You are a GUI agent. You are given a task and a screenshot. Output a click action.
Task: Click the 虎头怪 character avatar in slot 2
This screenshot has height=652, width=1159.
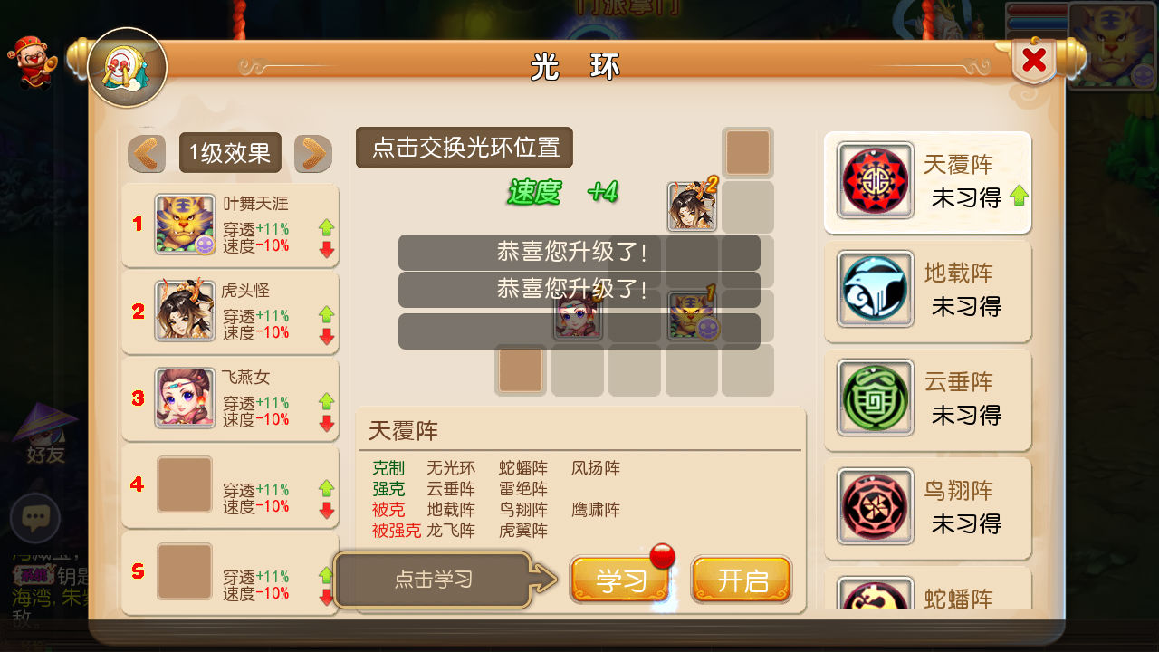185,311
